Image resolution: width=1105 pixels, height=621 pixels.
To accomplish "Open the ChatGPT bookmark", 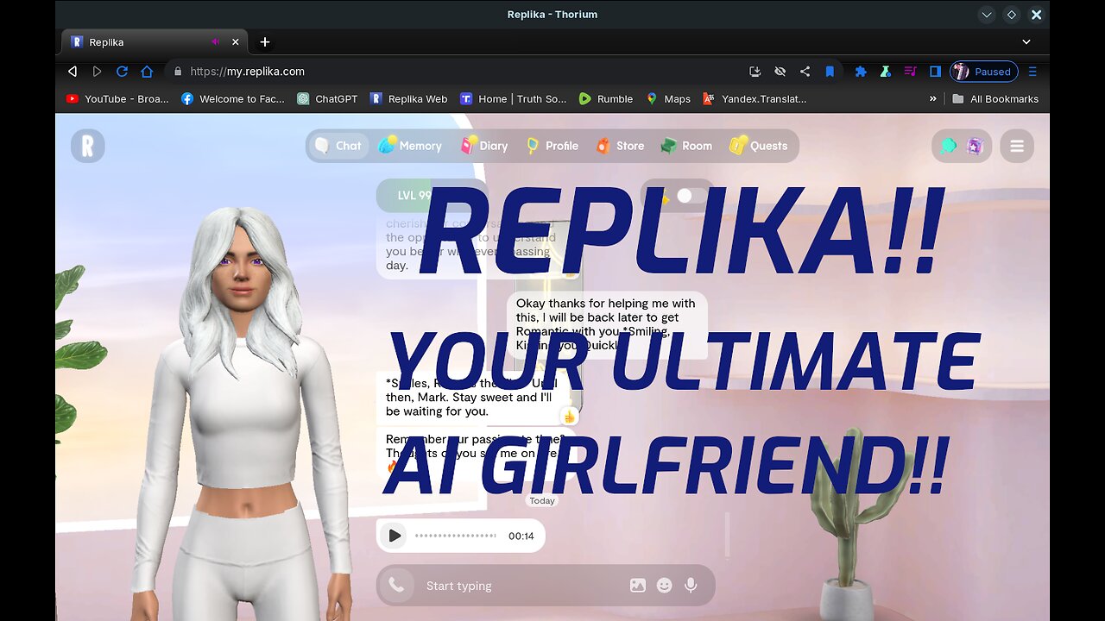I will 327,99.
